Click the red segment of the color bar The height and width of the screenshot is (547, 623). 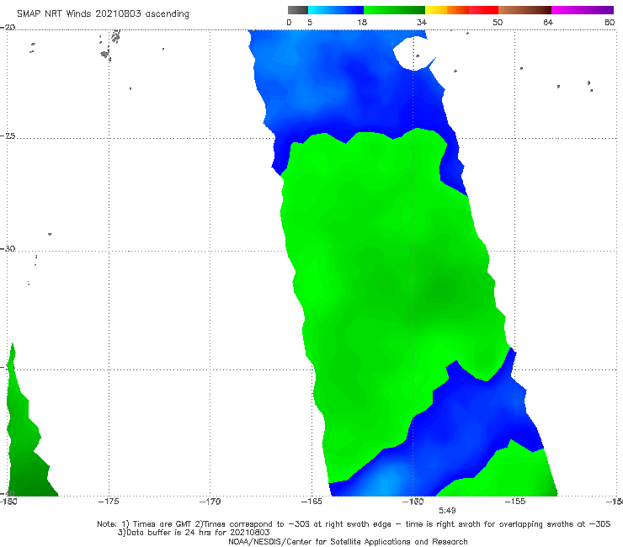tap(483, 10)
